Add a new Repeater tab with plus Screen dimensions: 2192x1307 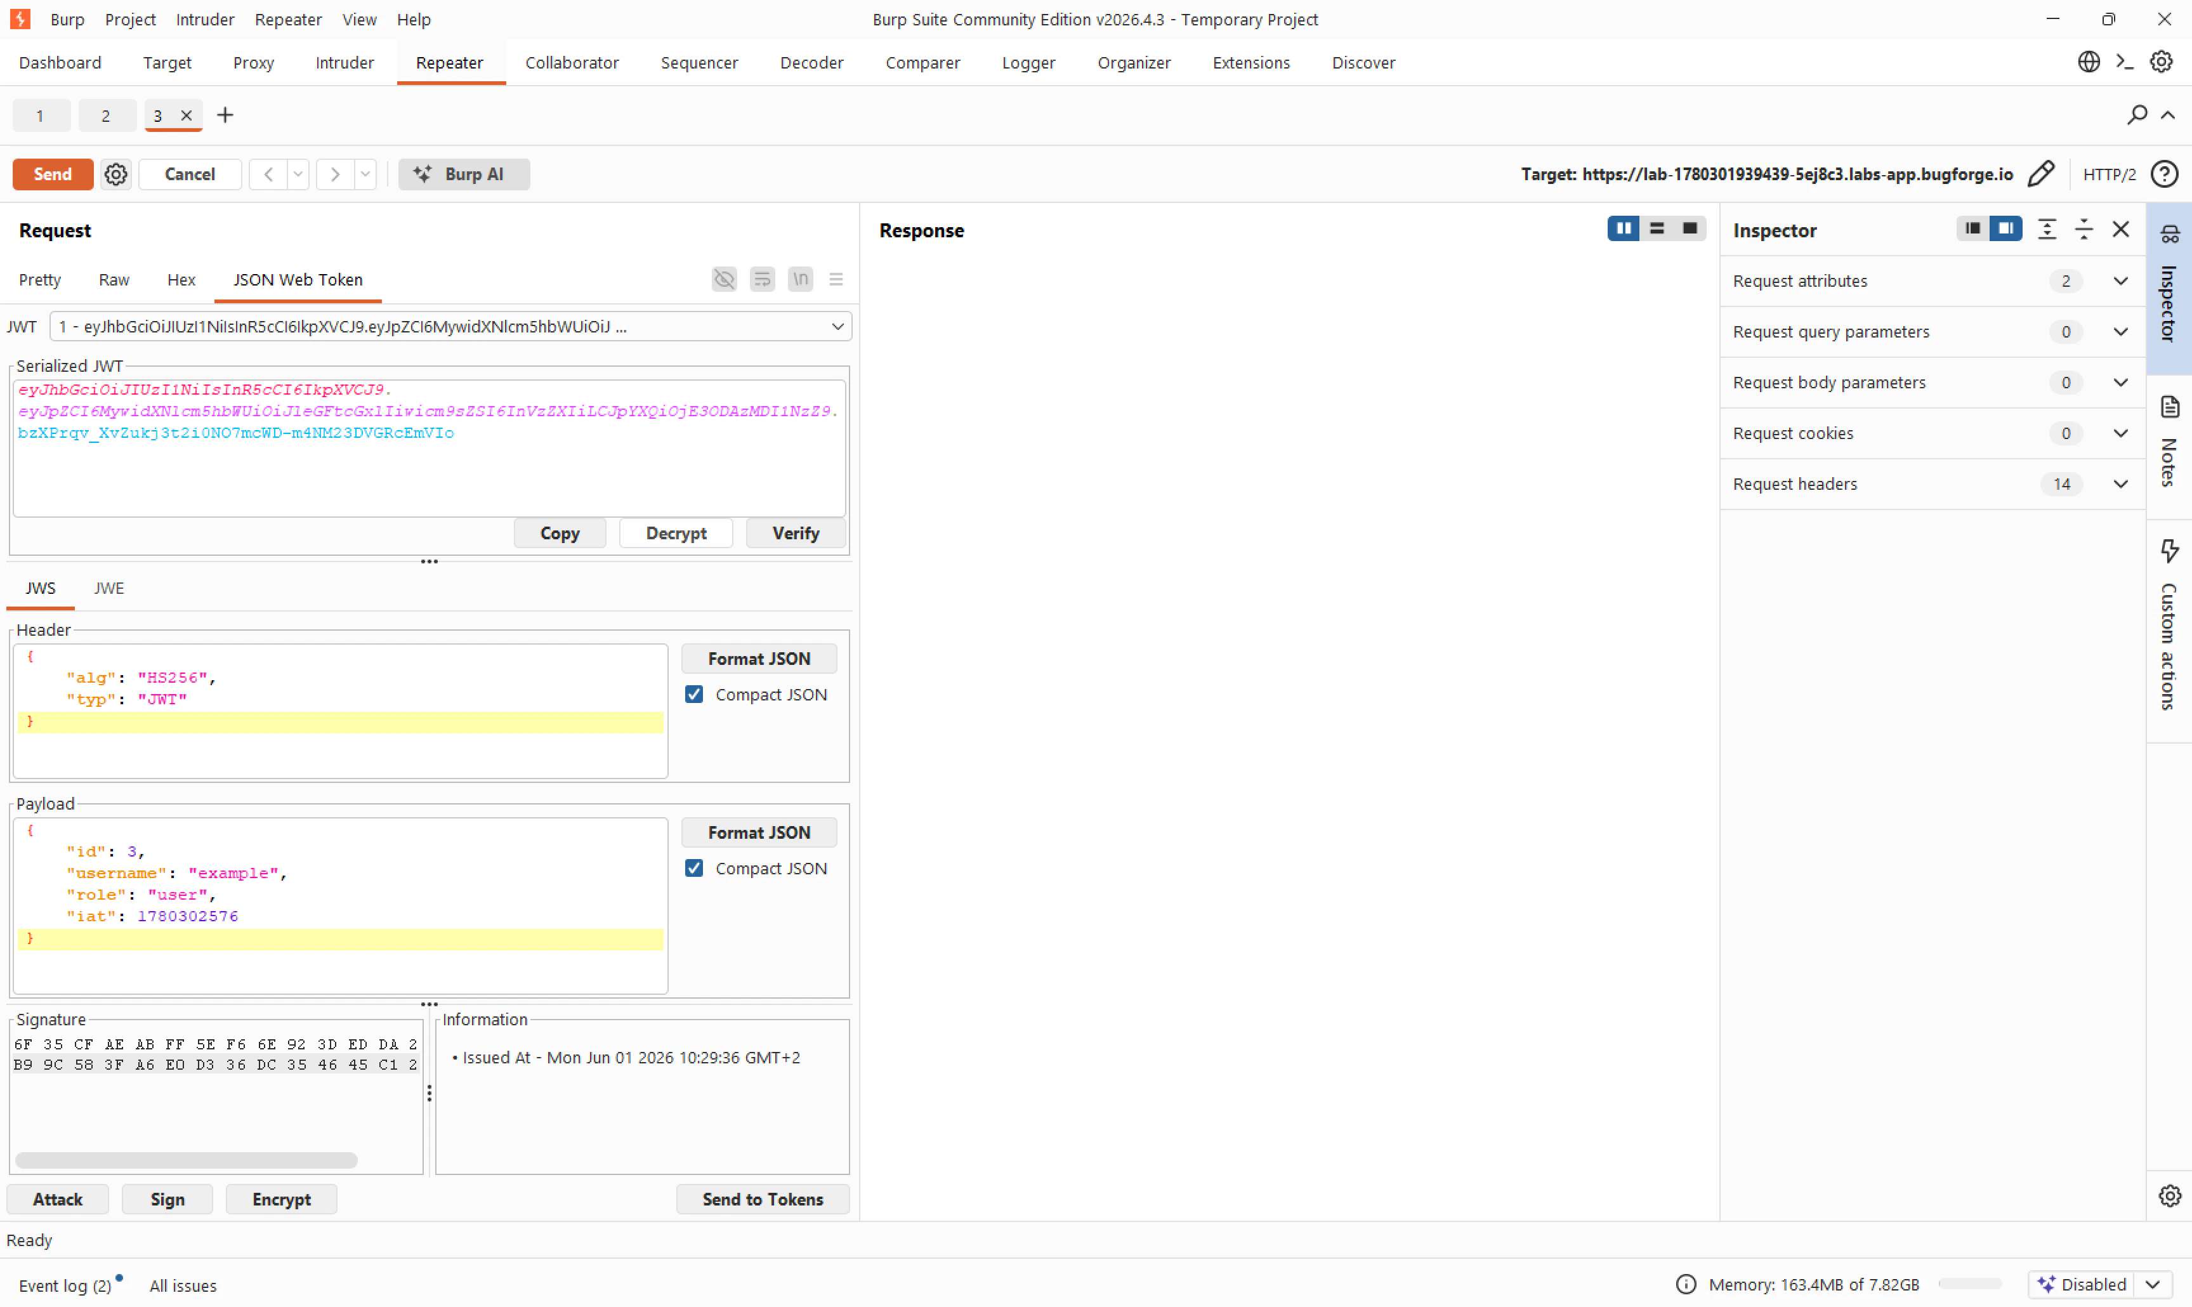click(225, 115)
